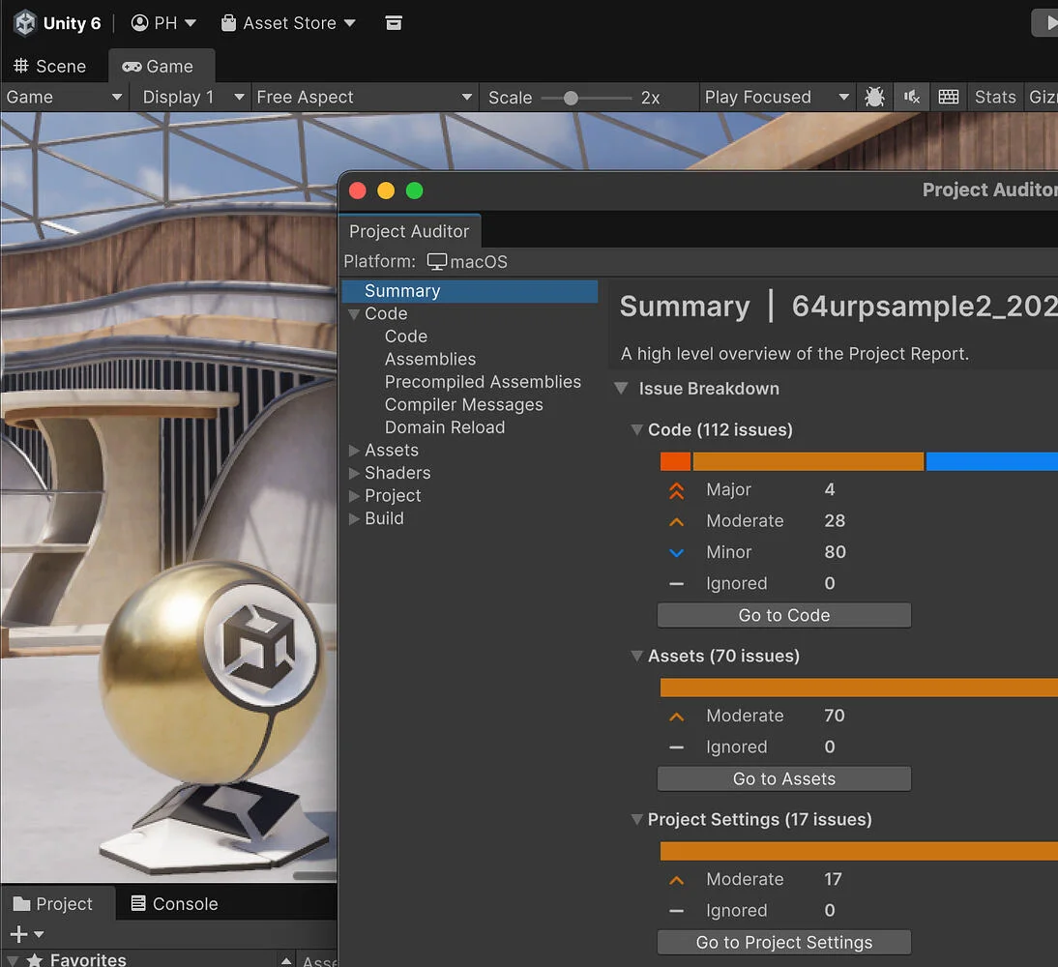Click the keyboard shortcuts icon in Game toolbar
The height and width of the screenshot is (967, 1058).
click(949, 97)
